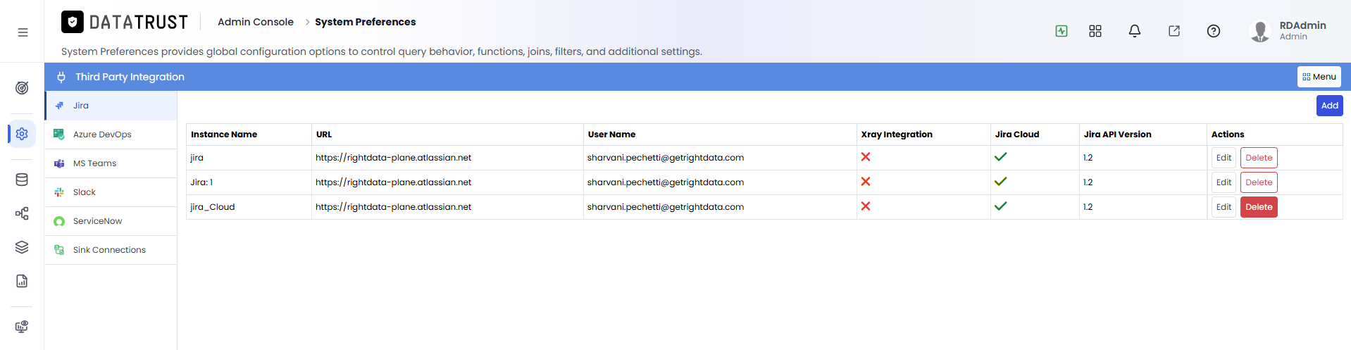Click the DataTrust shield logo
1351x350 pixels.
coord(73,22)
